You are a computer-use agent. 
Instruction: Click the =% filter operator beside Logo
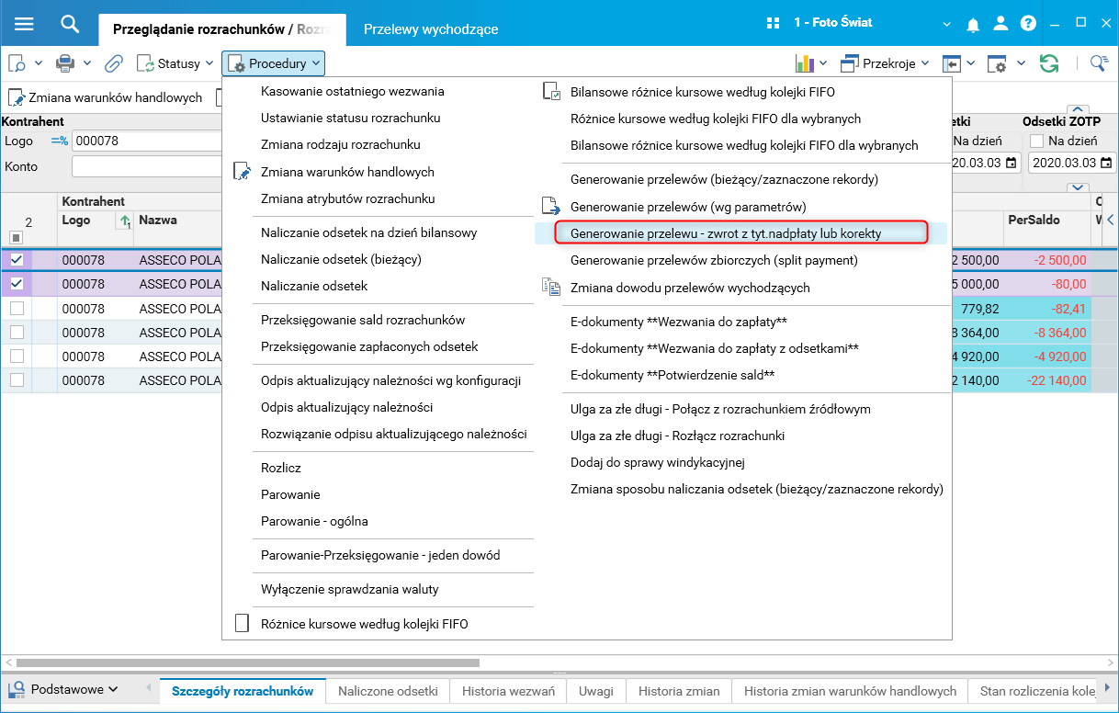(60, 141)
